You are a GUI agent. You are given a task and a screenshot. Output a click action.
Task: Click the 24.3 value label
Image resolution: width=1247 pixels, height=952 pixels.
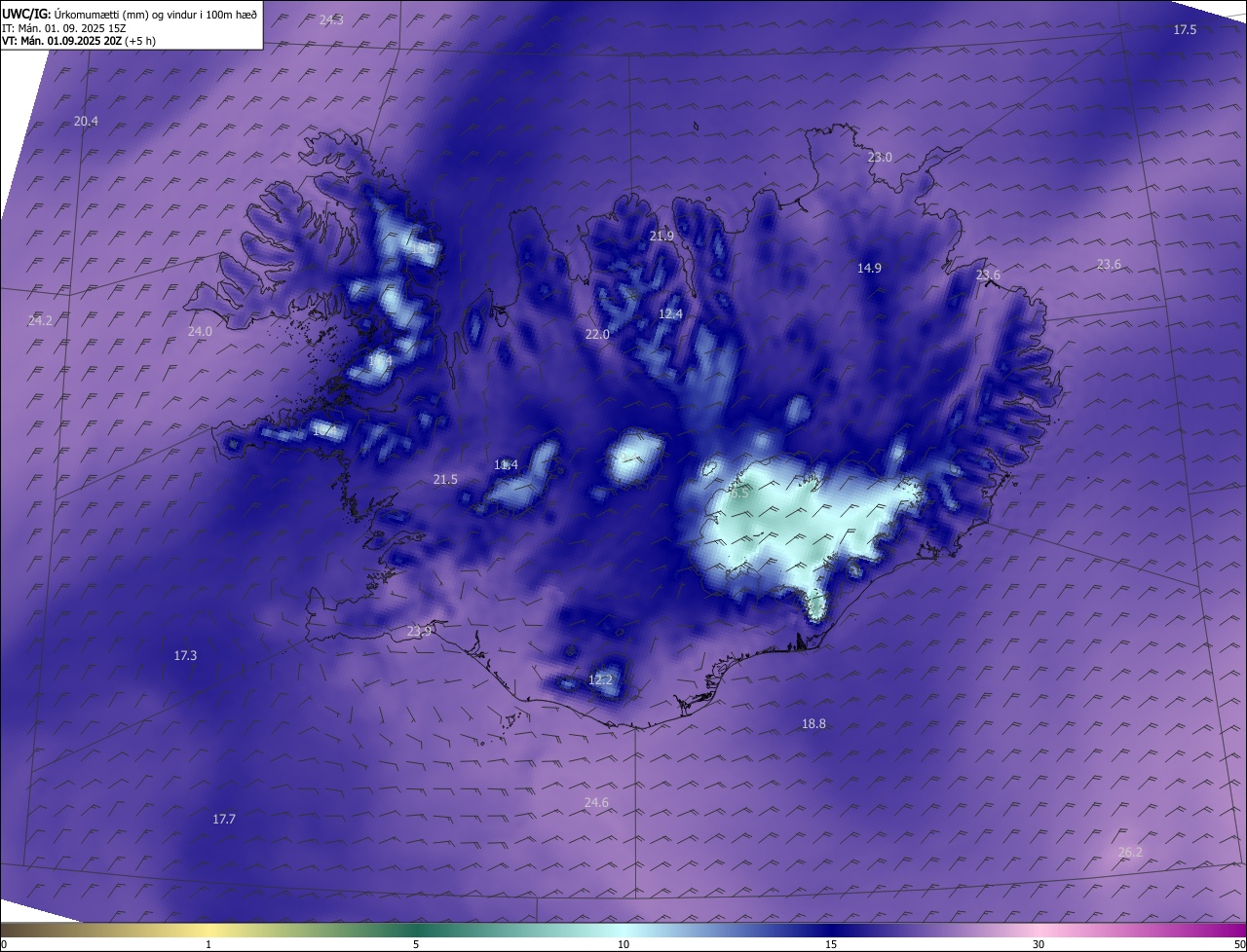click(331, 19)
